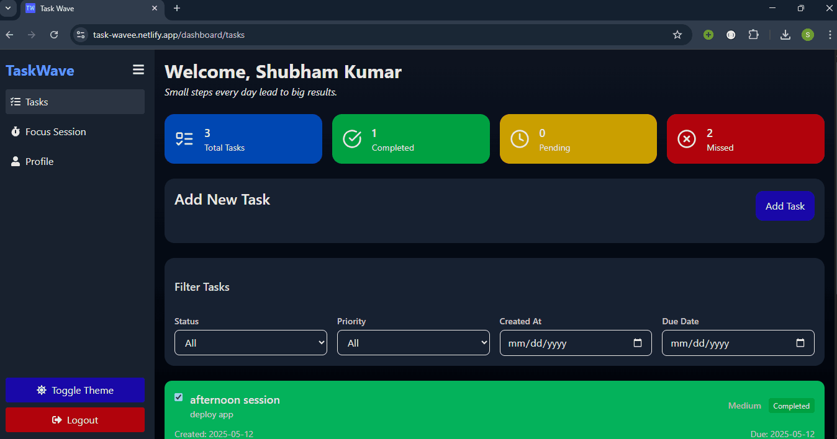837x439 pixels.
Task: Uncheck the afternoon session task checkbox
Action: (179, 397)
